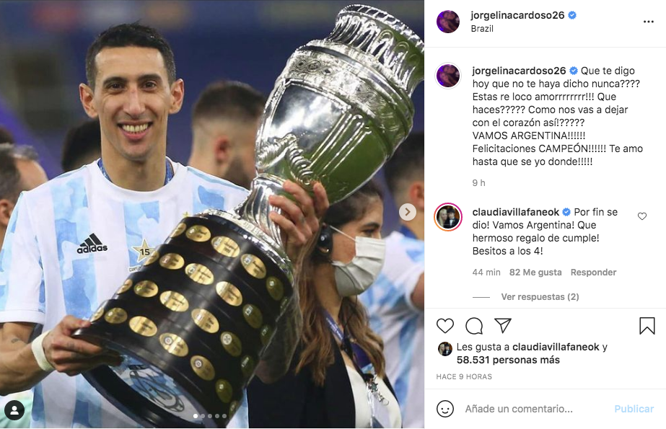Go to next photo in carousel
Screen dimensions: 666x429
(408, 212)
